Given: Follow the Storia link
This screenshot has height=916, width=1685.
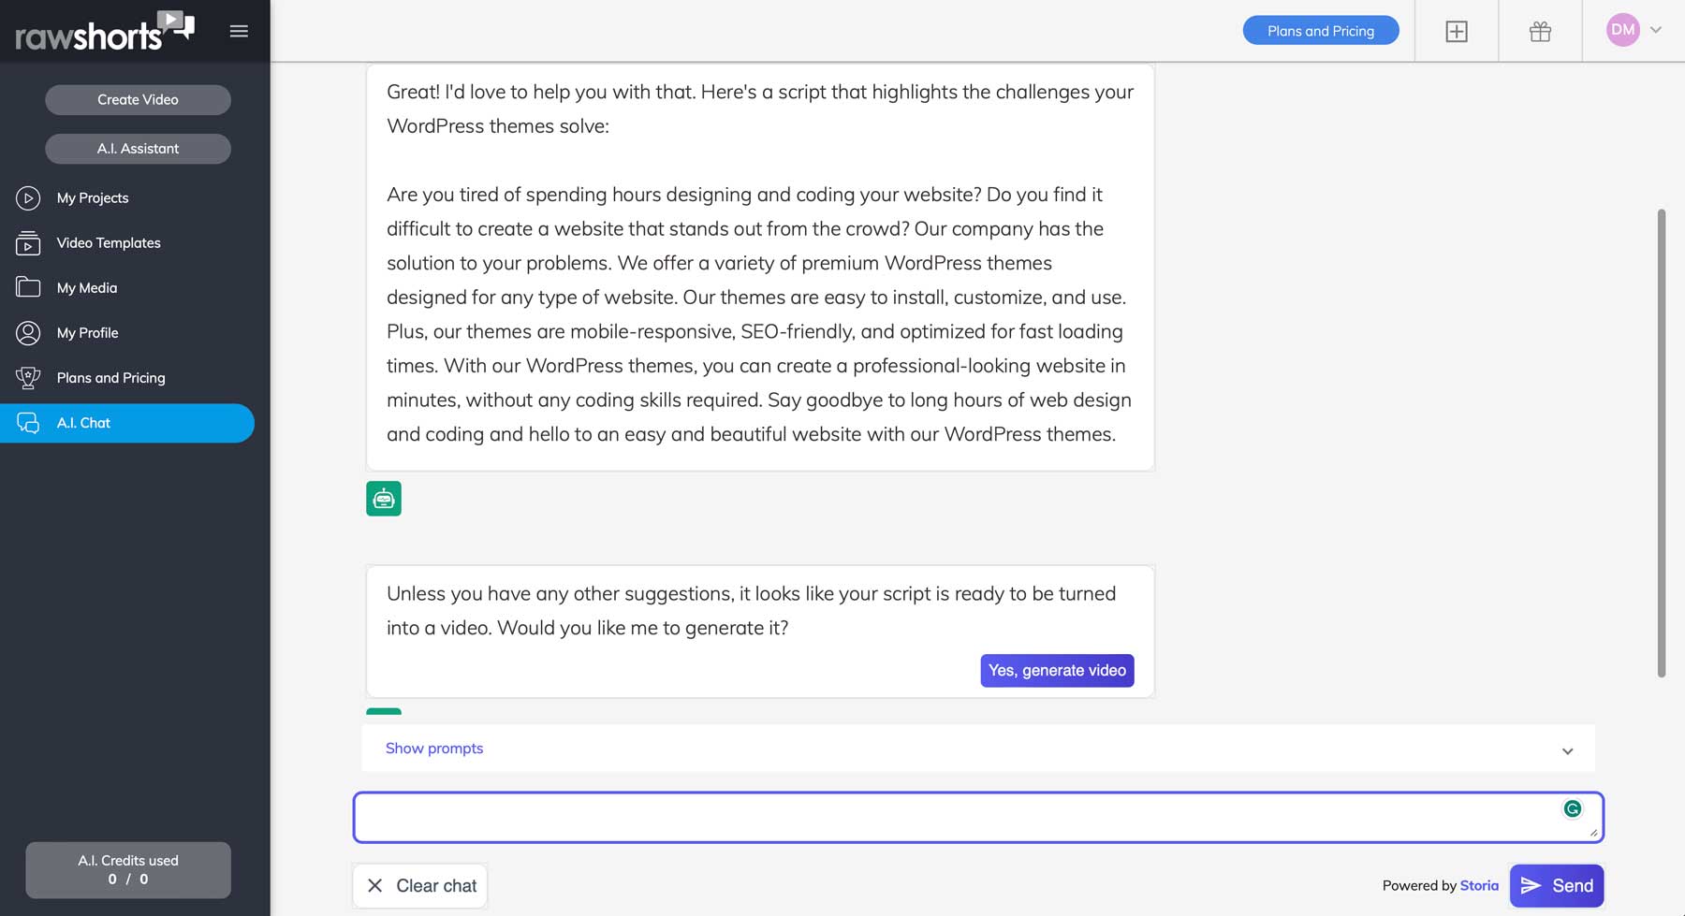Looking at the screenshot, I should (1479, 885).
